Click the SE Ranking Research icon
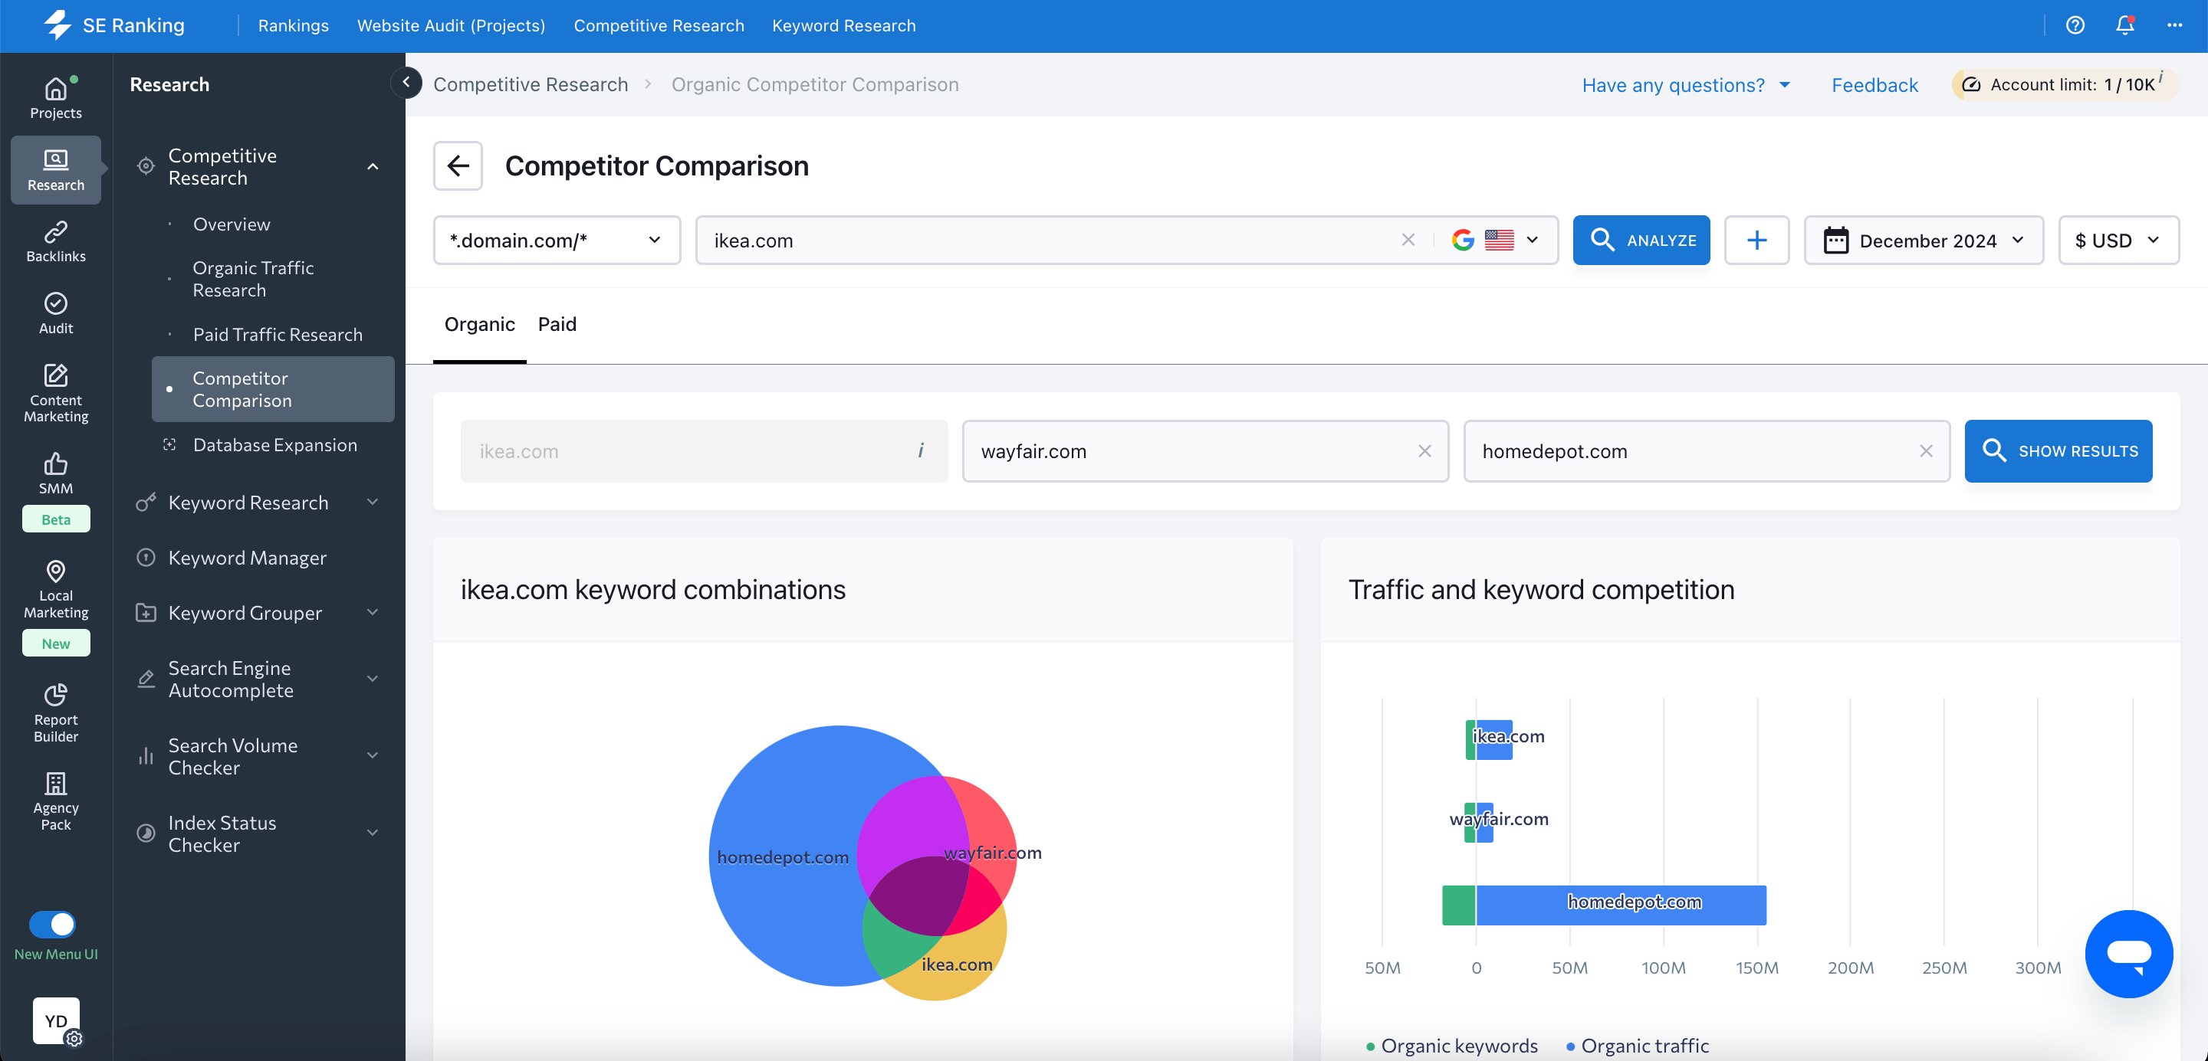This screenshot has width=2208, height=1061. pyautogui.click(x=56, y=169)
